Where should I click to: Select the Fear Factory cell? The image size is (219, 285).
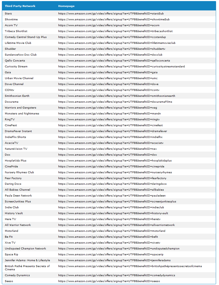click(x=13, y=178)
